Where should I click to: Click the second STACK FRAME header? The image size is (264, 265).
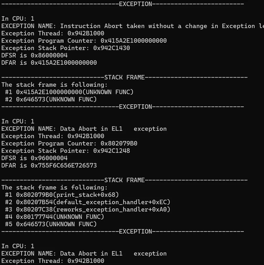pos(125,180)
